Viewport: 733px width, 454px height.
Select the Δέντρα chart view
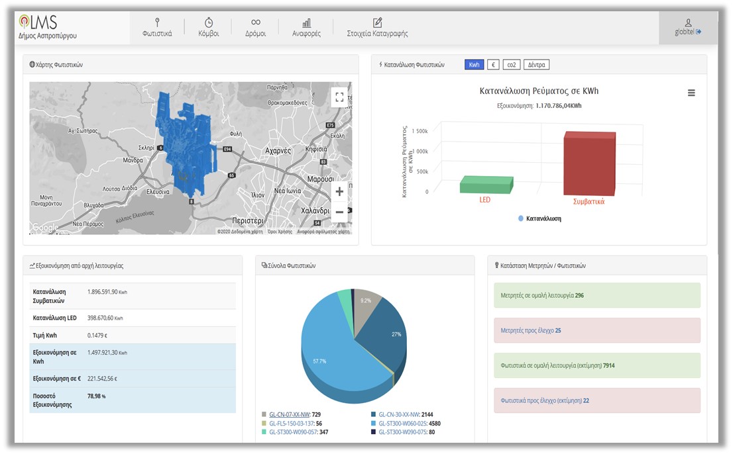536,65
